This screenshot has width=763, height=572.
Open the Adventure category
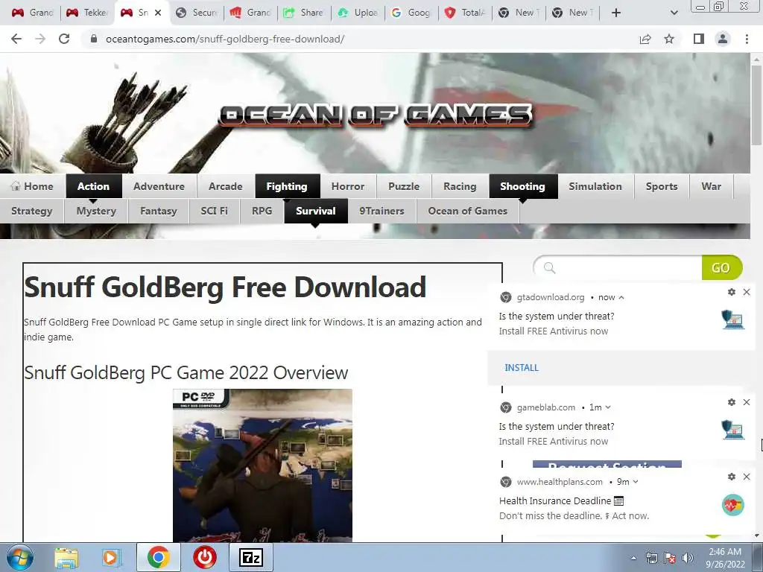pyautogui.click(x=159, y=186)
